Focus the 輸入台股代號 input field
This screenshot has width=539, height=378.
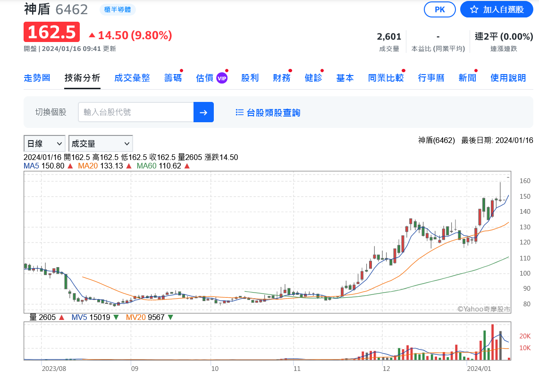click(x=136, y=112)
